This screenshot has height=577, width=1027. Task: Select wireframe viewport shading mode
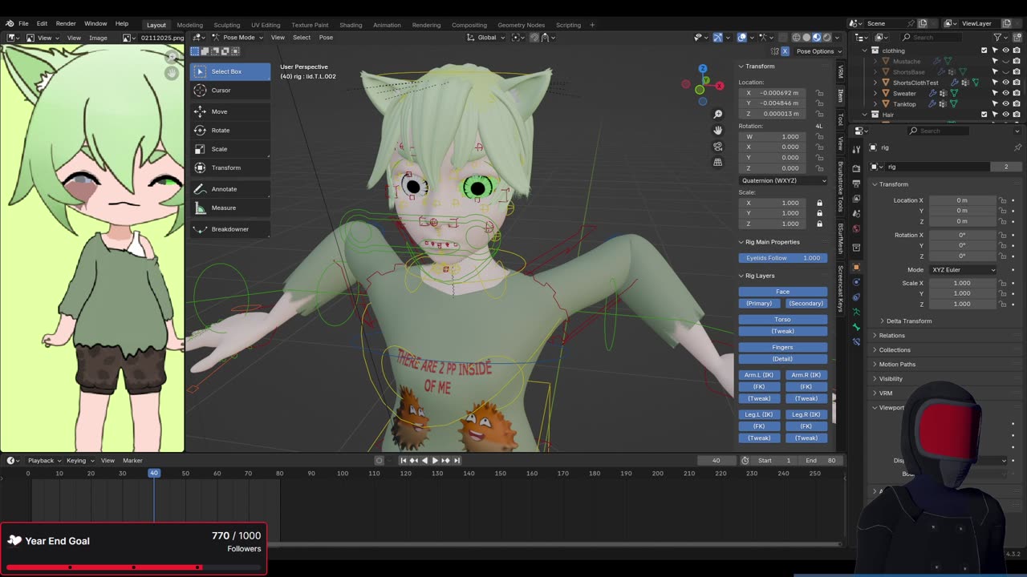796,38
